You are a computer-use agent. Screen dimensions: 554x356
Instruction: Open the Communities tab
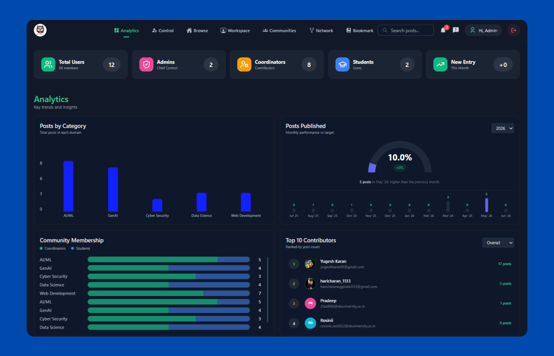coord(279,30)
